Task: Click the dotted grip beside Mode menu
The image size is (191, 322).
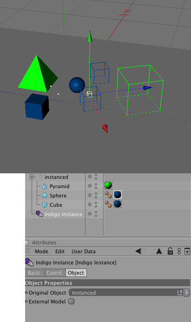Action: click(28, 251)
